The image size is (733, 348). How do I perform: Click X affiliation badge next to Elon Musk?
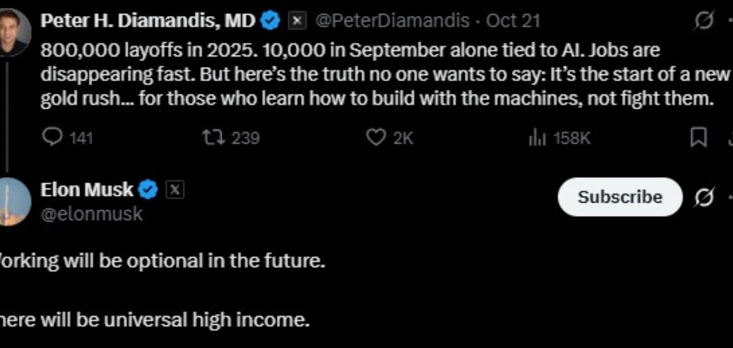click(175, 190)
